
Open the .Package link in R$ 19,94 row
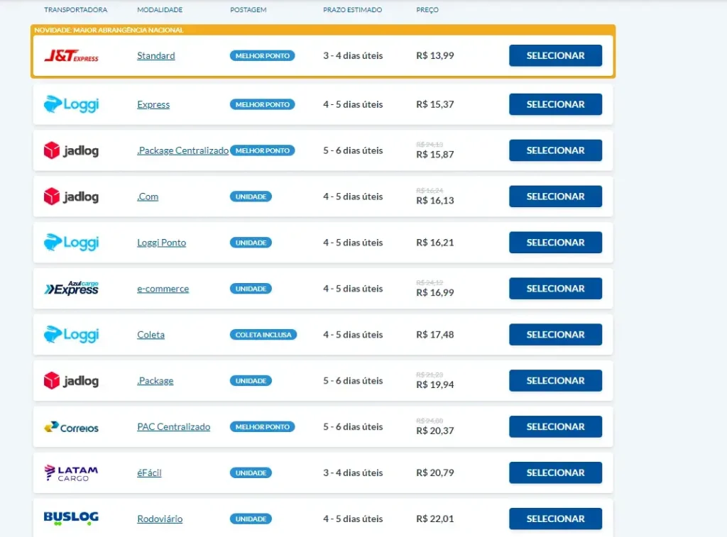click(155, 381)
